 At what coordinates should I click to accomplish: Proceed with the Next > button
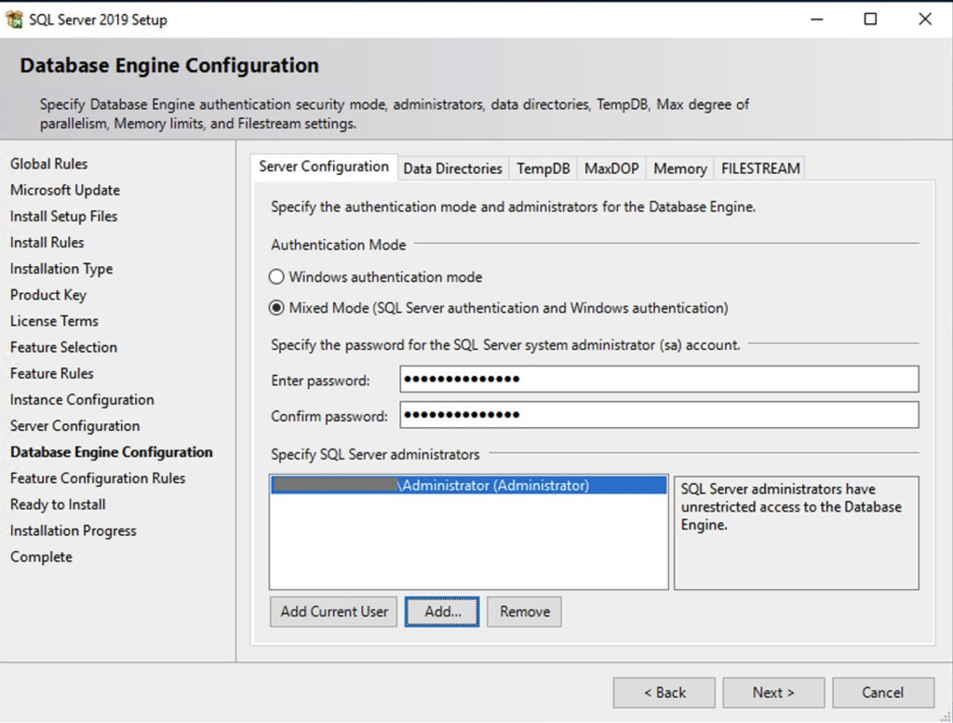(773, 692)
